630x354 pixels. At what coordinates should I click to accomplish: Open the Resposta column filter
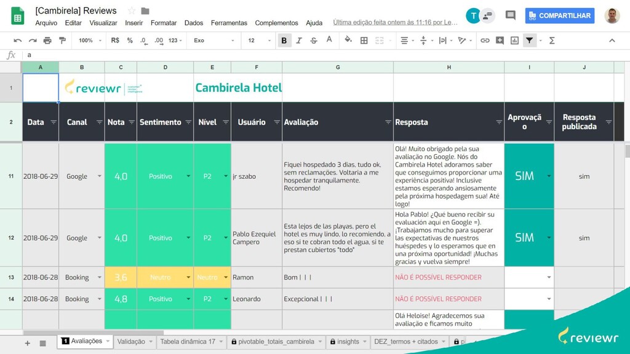(x=498, y=122)
